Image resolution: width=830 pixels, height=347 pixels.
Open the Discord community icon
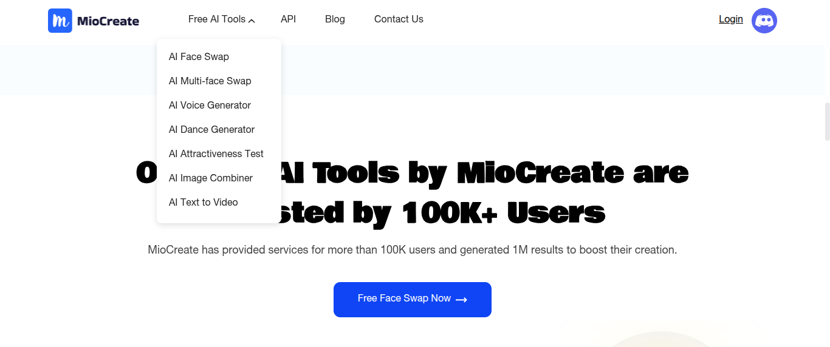coord(764,21)
